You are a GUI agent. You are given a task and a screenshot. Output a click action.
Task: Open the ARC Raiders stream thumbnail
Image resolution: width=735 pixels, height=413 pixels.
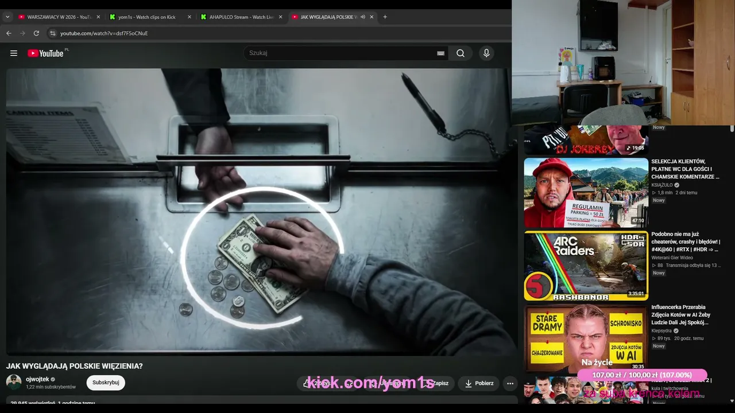pyautogui.click(x=586, y=266)
